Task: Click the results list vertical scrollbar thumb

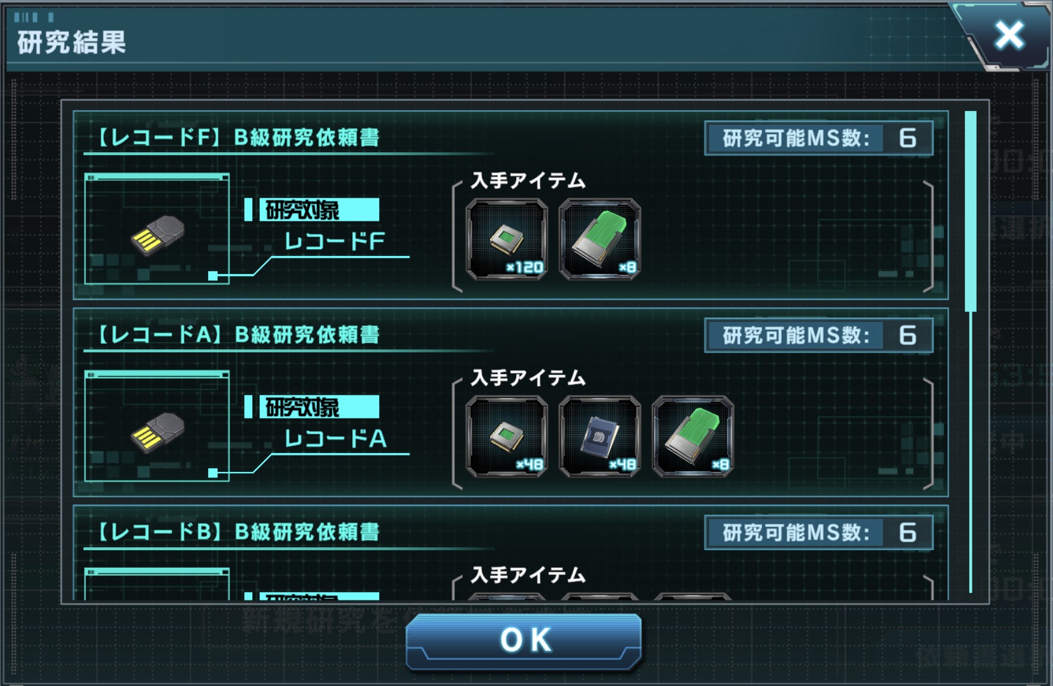Action: click(971, 211)
